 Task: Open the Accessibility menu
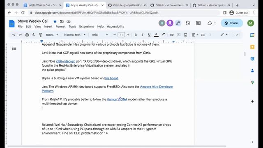pyautogui.click(x=115, y=26)
